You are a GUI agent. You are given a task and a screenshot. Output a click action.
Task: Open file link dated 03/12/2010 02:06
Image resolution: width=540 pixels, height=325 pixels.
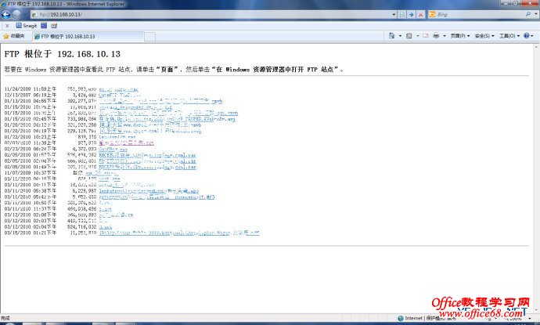click(116, 215)
